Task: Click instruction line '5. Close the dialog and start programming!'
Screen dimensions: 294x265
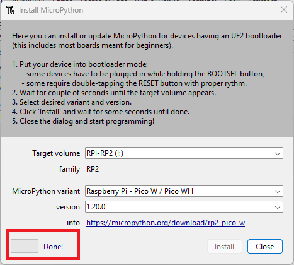Action: pyautogui.click(x=83, y=121)
